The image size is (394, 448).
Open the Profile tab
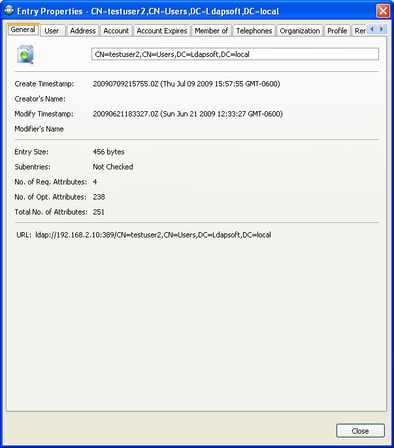coord(337,31)
